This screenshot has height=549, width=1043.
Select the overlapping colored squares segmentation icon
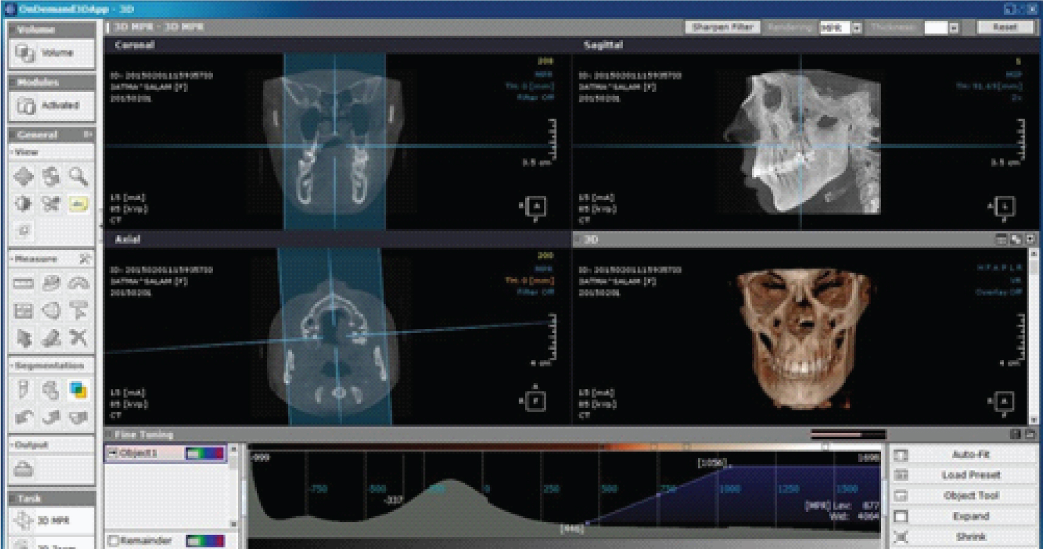coord(78,390)
